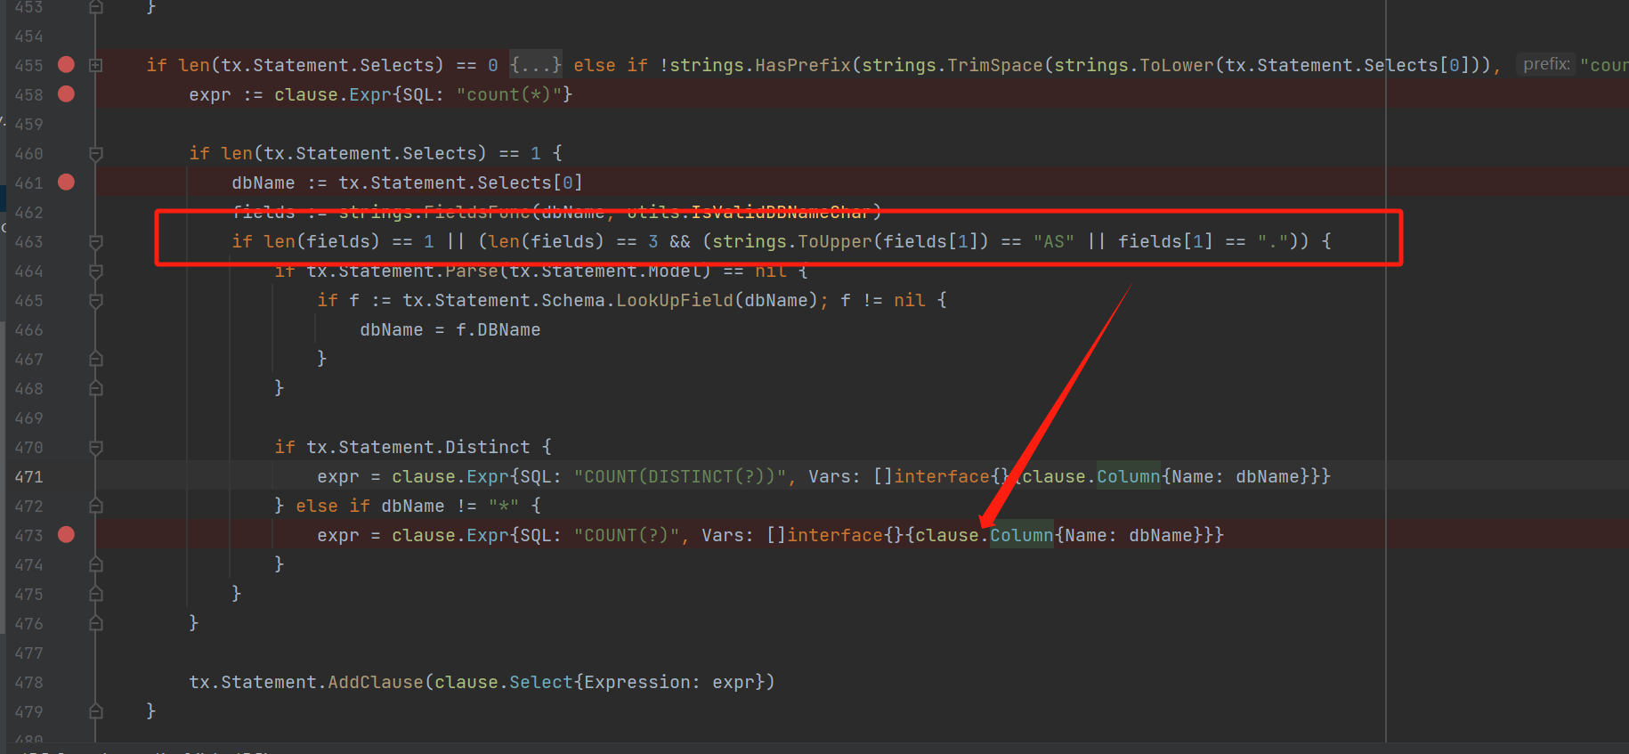Fold the LookUpField if block on line 465
Image resolution: width=1629 pixels, height=754 pixels.
pyautogui.click(x=96, y=301)
